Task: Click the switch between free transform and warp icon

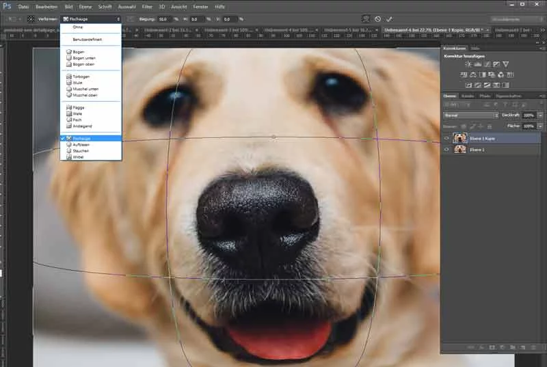Action: point(365,19)
